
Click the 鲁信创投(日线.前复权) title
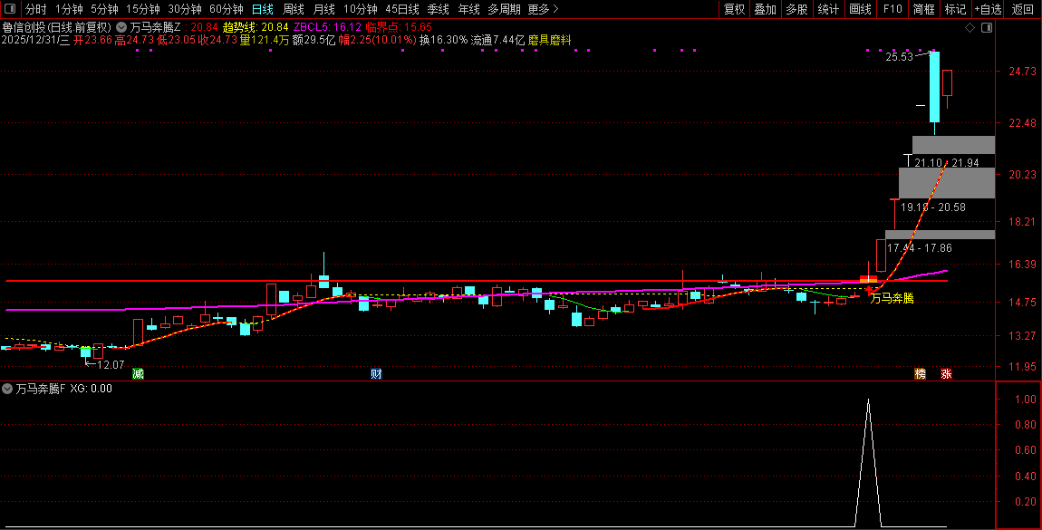tap(57, 27)
